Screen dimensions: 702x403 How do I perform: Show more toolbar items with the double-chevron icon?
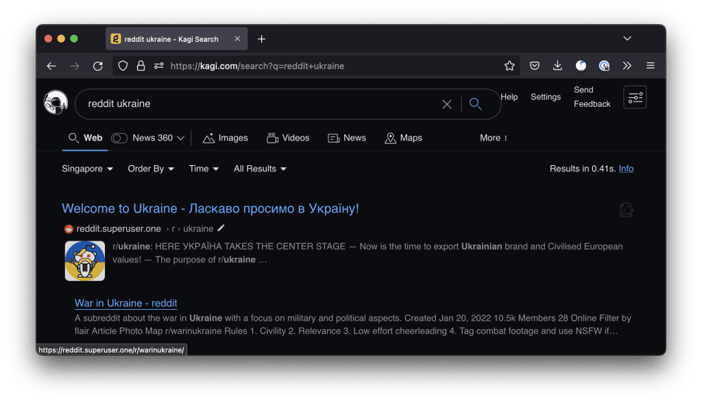(x=627, y=66)
